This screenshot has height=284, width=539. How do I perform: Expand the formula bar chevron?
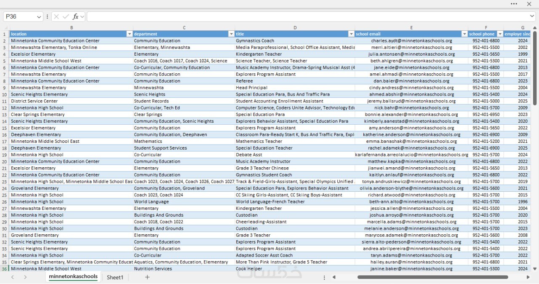click(532, 16)
